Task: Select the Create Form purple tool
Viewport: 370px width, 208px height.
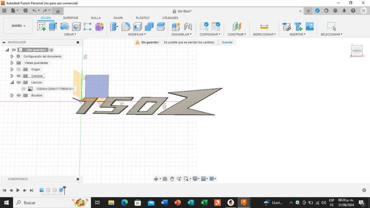Action: click(99, 26)
